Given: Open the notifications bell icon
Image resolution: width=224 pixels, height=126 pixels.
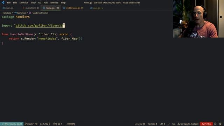Looking at the screenshot, I should 220,124.
